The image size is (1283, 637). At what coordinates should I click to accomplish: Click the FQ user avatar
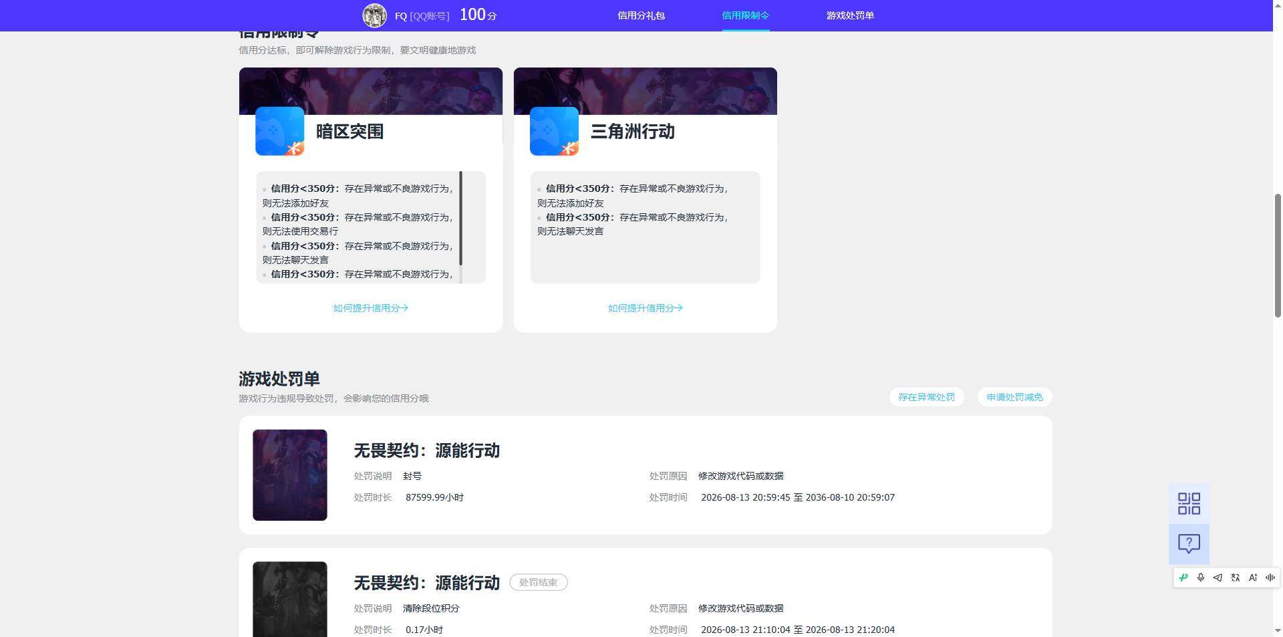coord(374,15)
